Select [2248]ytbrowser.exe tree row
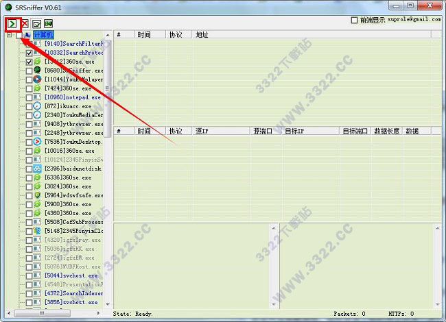The width and height of the screenshot is (446, 322). [x=73, y=133]
